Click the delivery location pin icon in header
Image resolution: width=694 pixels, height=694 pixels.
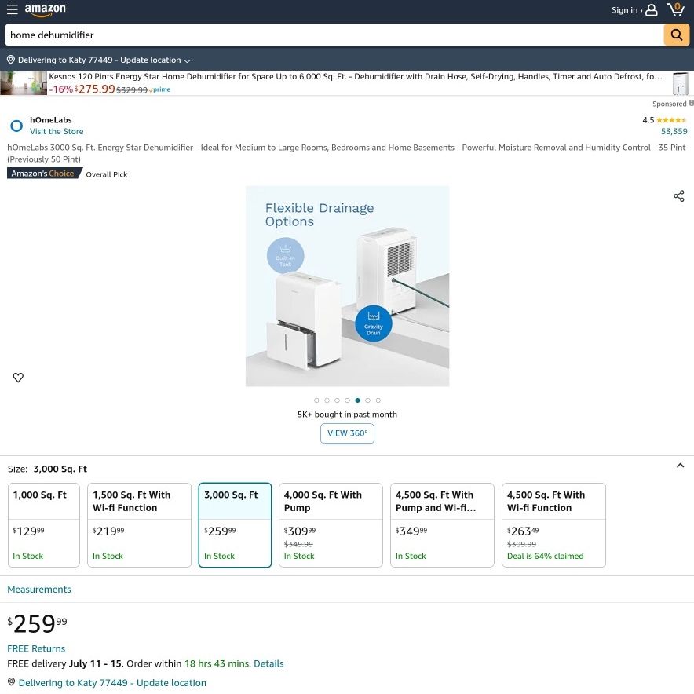click(11, 60)
